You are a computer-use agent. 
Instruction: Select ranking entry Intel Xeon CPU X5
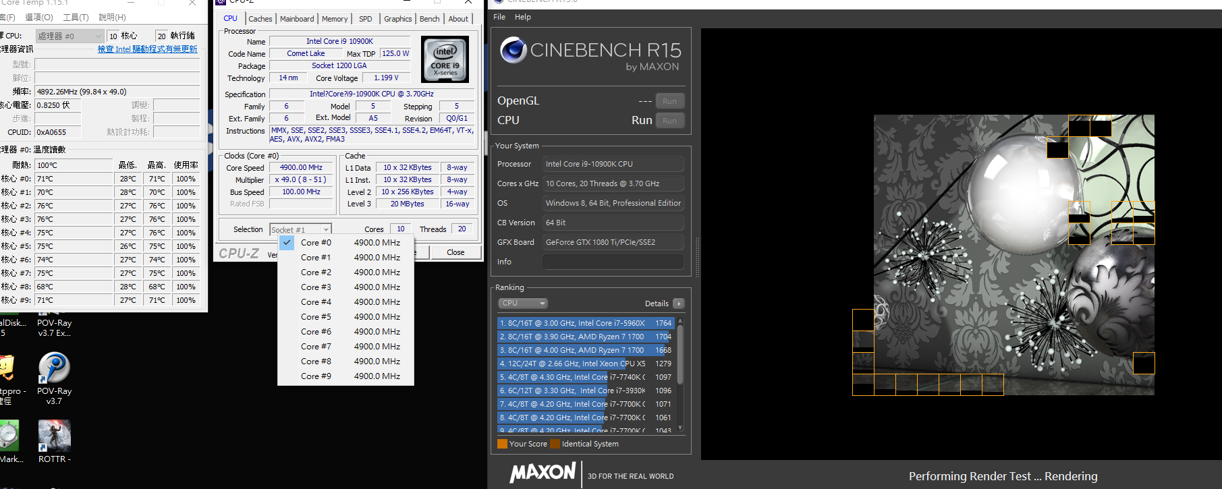[x=586, y=364]
